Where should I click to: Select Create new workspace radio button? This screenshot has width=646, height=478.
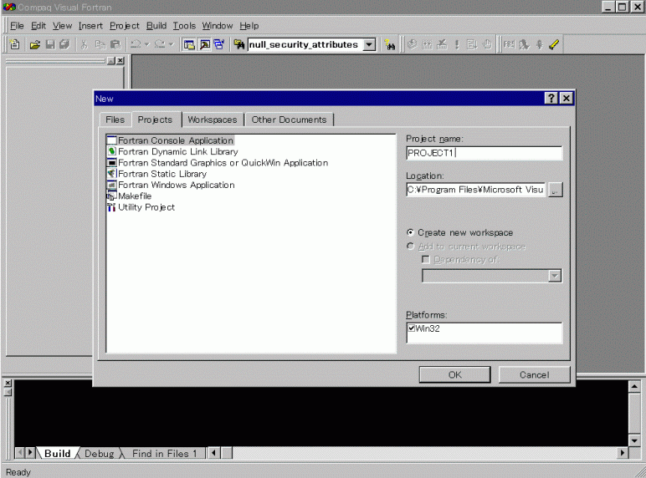click(410, 232)
